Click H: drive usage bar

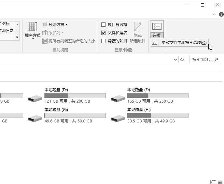point(158,115)
